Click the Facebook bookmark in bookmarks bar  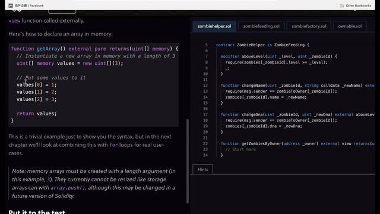coord(26,5)
